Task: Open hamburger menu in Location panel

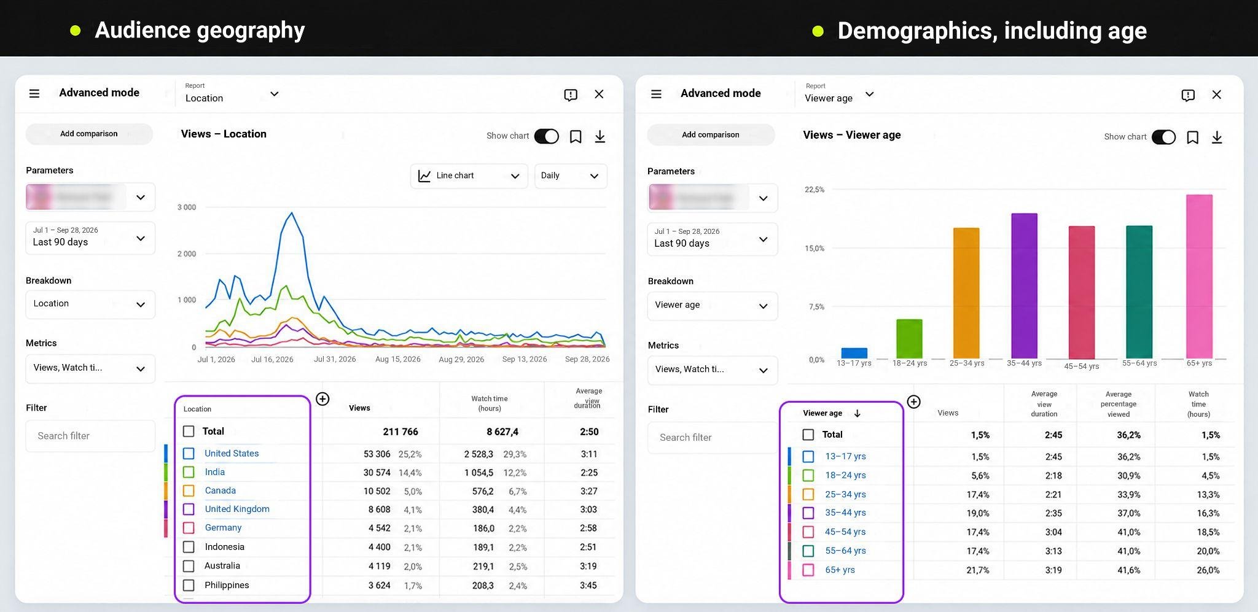Action: (34, 94)
